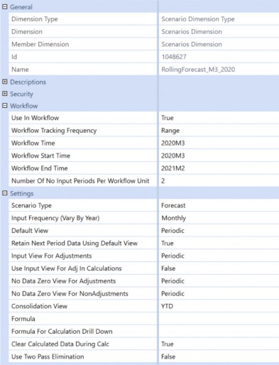Select Input Frequency (Vary By Year) label
Screen dimensions: 279x365
point(55,218)
